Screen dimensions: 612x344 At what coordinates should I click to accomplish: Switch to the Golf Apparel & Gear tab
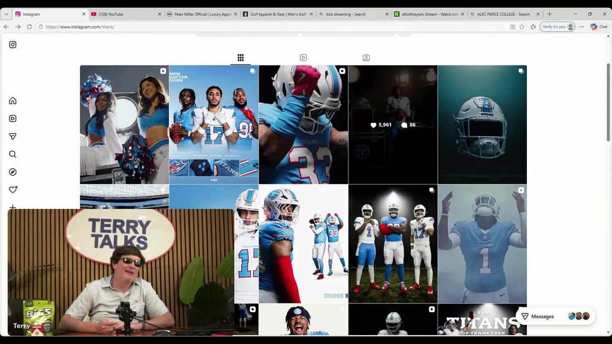click(278, 14)
